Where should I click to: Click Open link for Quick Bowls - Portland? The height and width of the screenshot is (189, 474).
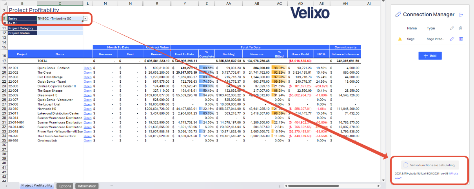point(87,68)
